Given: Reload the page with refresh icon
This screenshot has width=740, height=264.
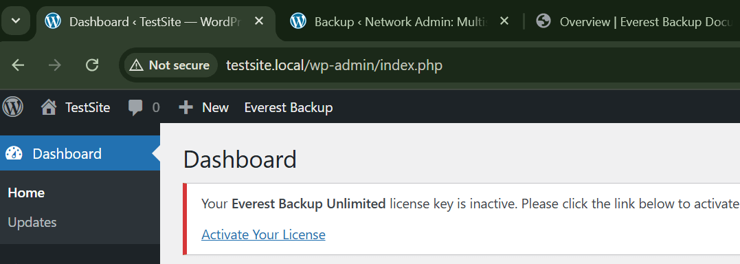Looking at the screenshot, I should [92, 65].
